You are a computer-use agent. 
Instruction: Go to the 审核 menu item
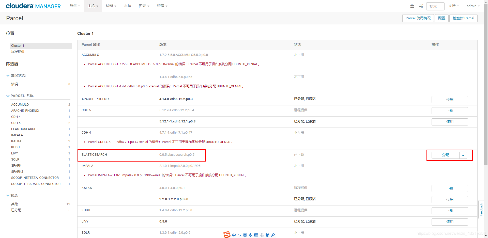tap(128, 6)
